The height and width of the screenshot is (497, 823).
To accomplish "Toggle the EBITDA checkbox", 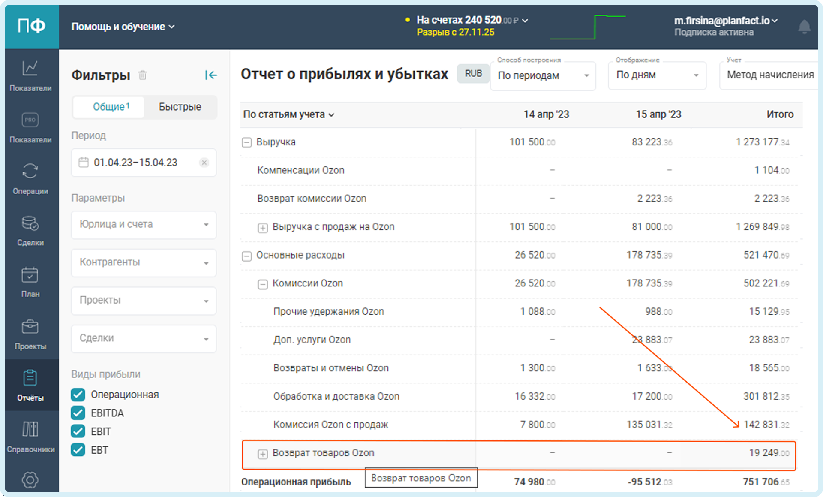I will 78,413.
